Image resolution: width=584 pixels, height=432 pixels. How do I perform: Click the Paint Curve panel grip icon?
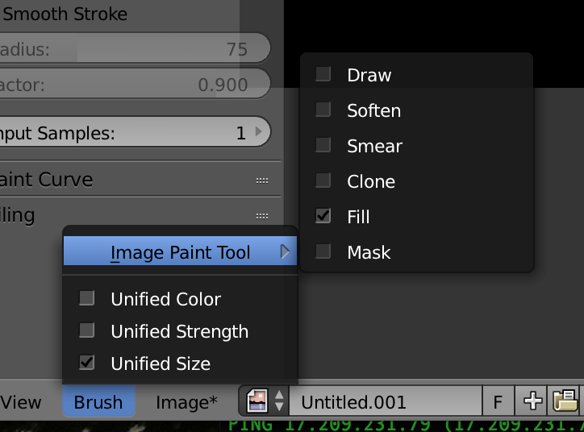pyautogui.click(x=262, y=181)
